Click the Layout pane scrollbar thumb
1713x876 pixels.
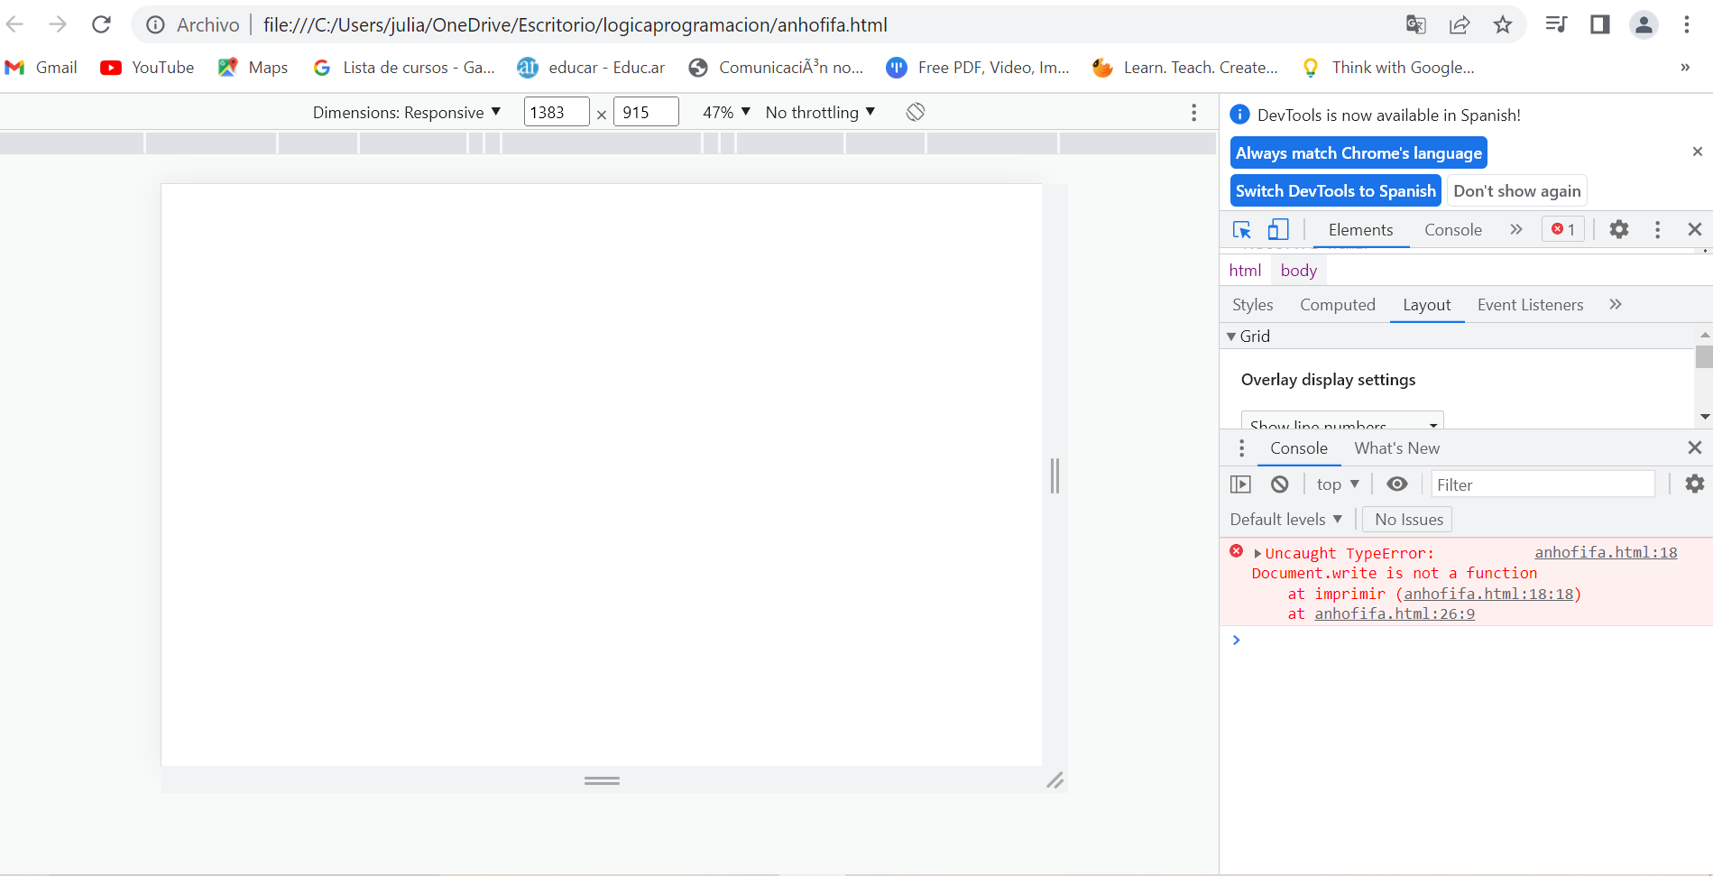(x=1703, y=356)
